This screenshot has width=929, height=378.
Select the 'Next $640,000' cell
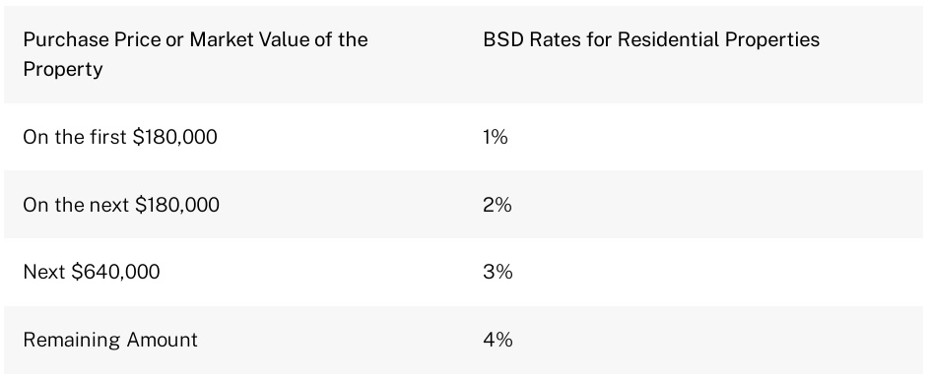92,272
